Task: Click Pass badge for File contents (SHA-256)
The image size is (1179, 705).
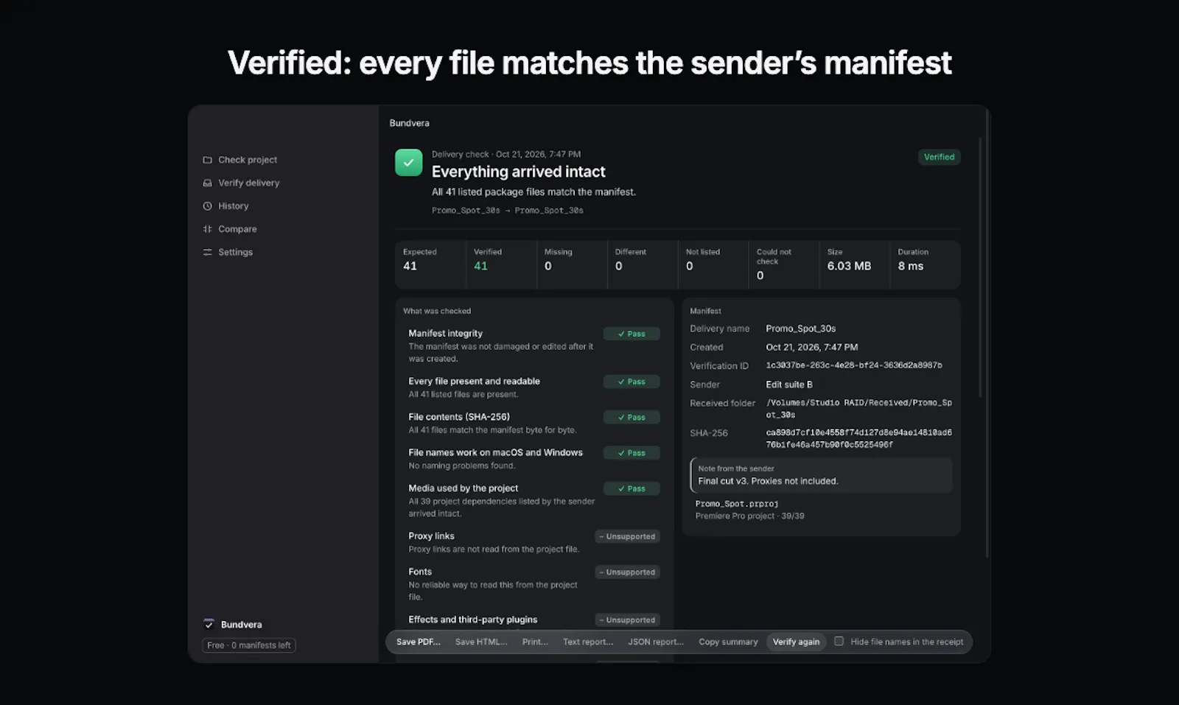Action: (x=632, y=417)
